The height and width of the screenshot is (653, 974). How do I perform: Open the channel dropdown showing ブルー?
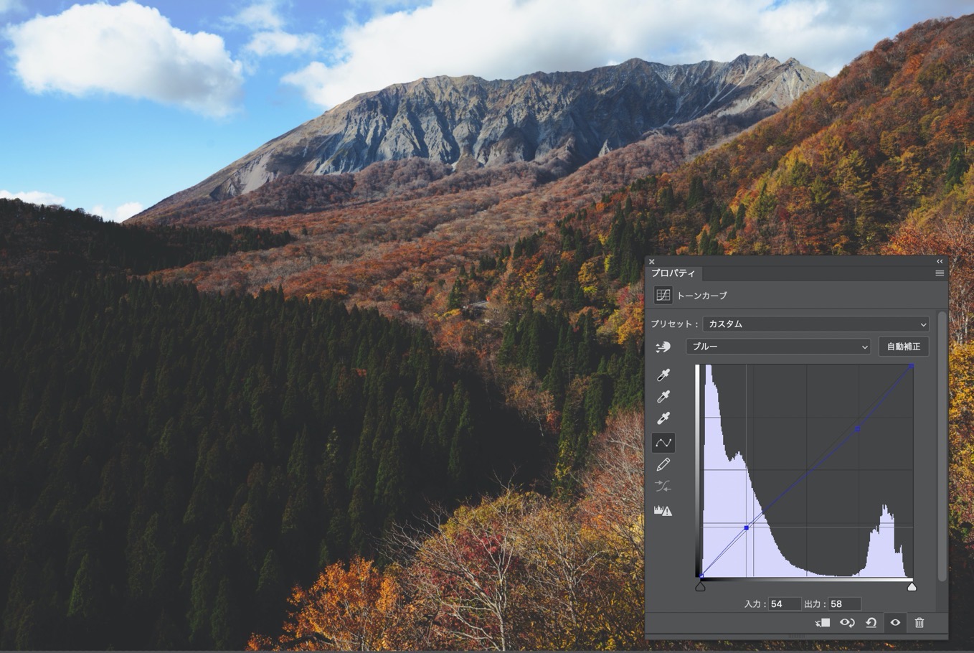click(x=777, y=347)
